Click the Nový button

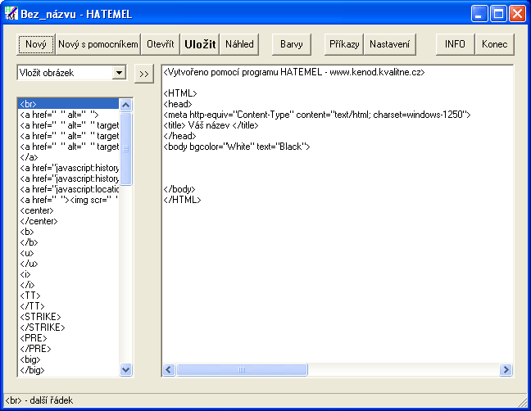tap(36, 44)
